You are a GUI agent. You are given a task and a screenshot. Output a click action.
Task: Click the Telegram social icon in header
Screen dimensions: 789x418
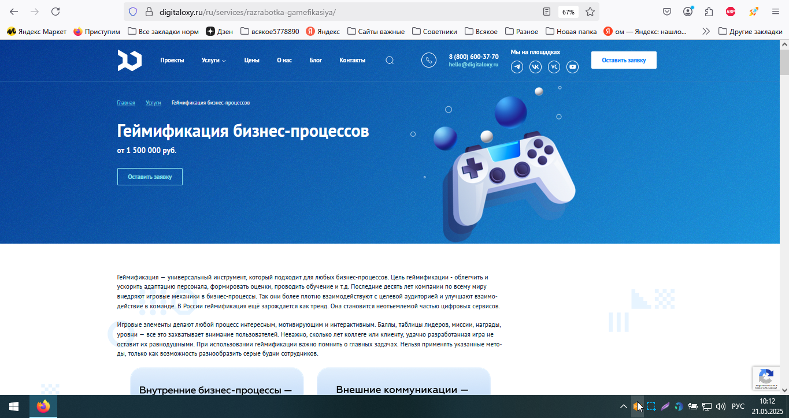click(517, 67)
